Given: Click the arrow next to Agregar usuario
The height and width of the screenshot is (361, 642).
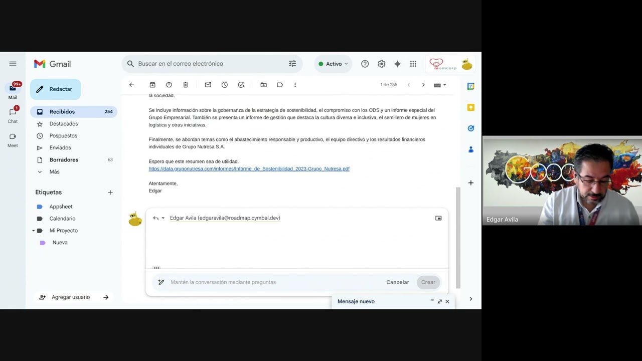Looking at the screenshot, I should [x=106, y=297].
